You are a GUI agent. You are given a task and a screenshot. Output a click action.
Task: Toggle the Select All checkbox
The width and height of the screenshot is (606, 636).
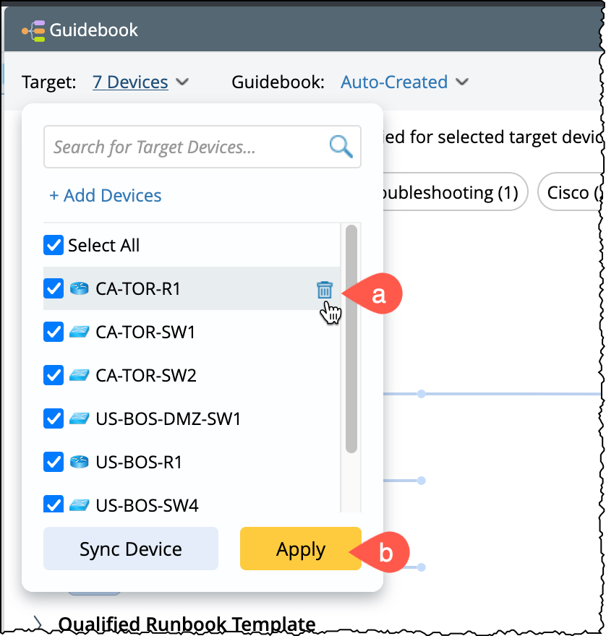(x=54, y=246)
